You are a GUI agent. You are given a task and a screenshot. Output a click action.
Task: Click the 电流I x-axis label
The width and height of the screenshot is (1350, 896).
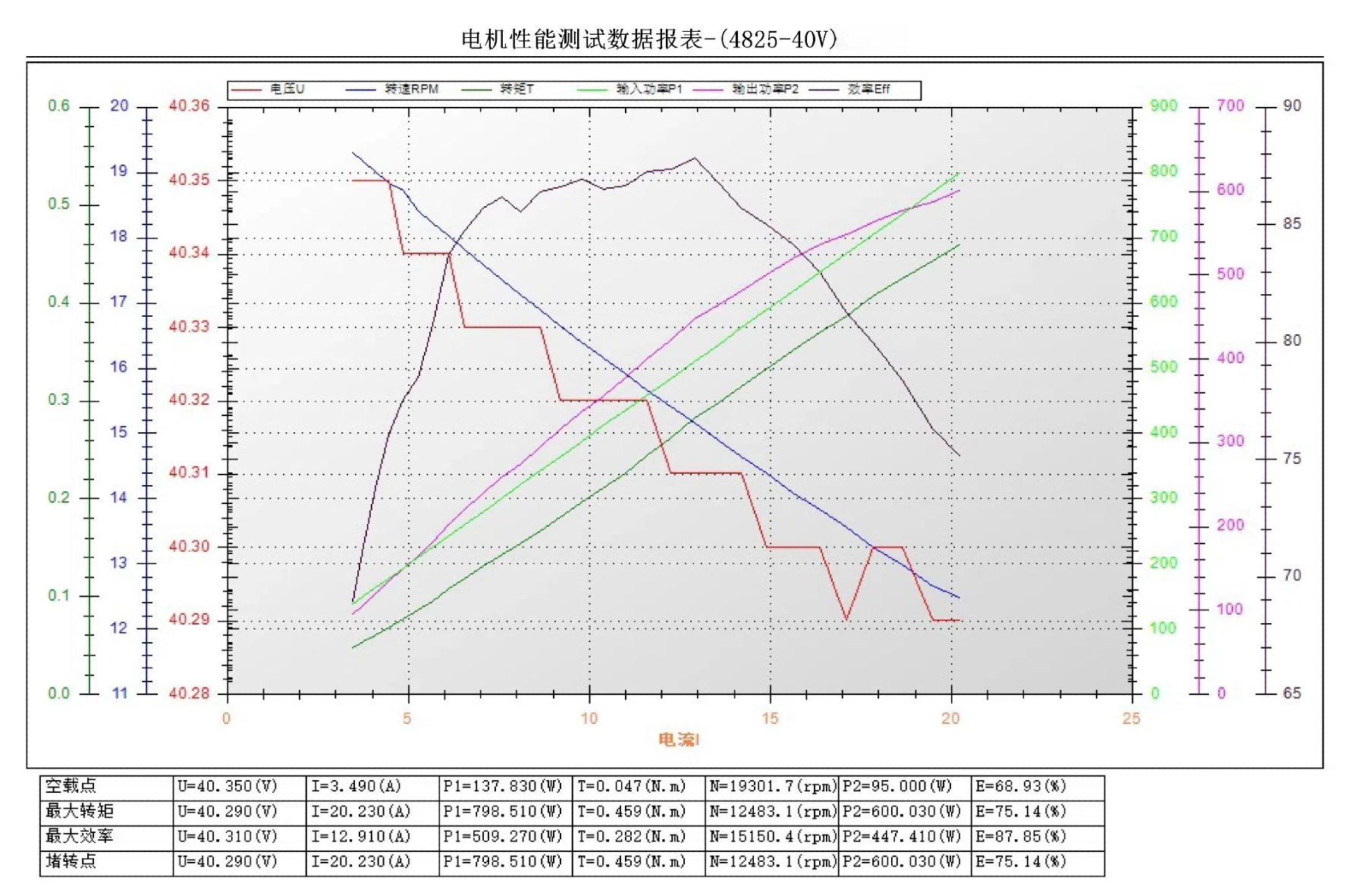click(679, 739)
